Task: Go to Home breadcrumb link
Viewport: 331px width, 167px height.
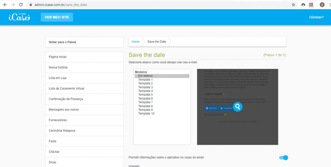Action: 135,42
